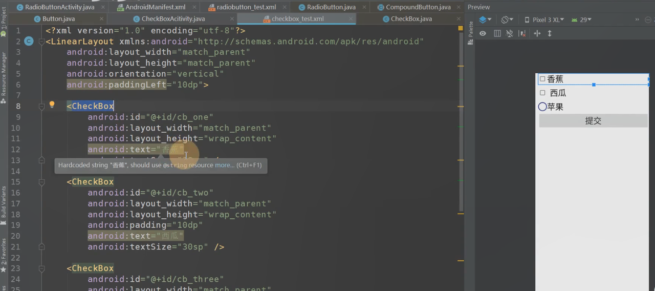Open the API level 29 dropdown
Viewport: 655px width, 291px height.
[x=582, y=19]
